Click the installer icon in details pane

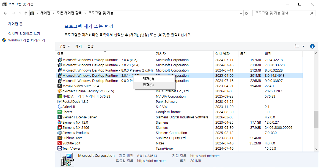[x=67, y=160]
